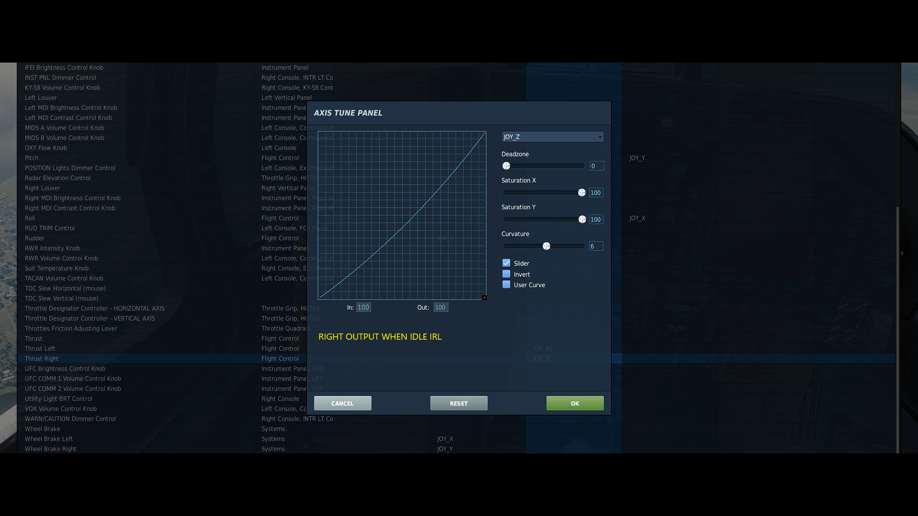Select RWR Volume Control Knob row
This screenshot has width=918, height=516.
click(x=456, y=258)
